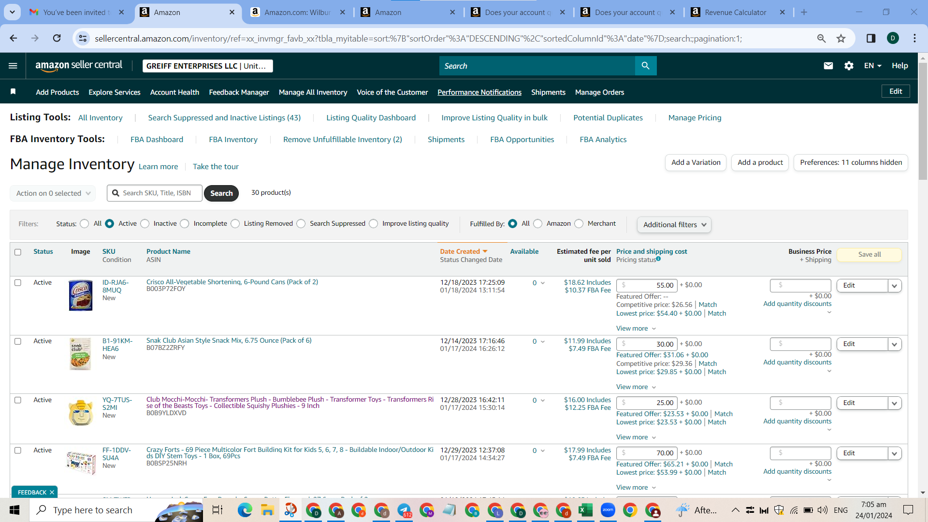Open the browser zoom magnifier icon

[821, 38]
